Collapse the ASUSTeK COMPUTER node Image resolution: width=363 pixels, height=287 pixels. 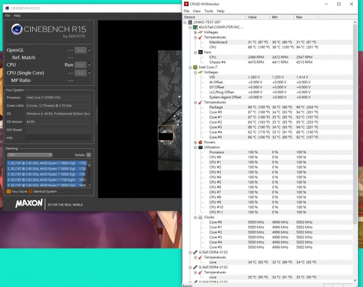[x=190, y=27]
